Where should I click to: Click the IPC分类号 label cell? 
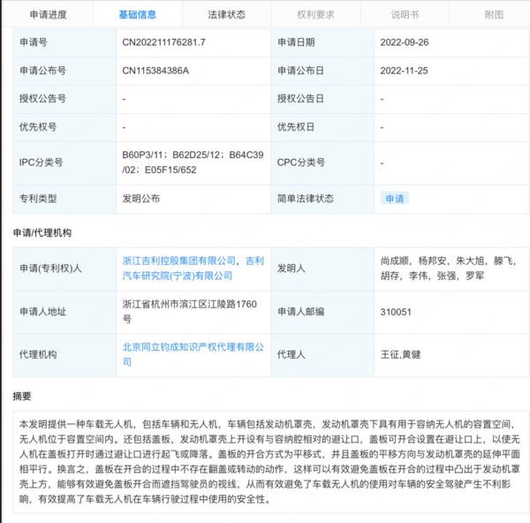(64, 163)
